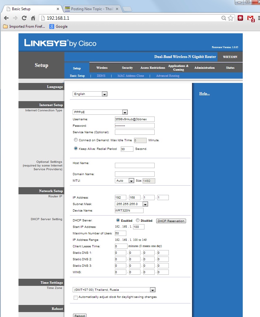Image resolution: width=260 pixels, height=317 pixels.
Task: Close the Posting New Topic tab
Action: coord(117,9)
